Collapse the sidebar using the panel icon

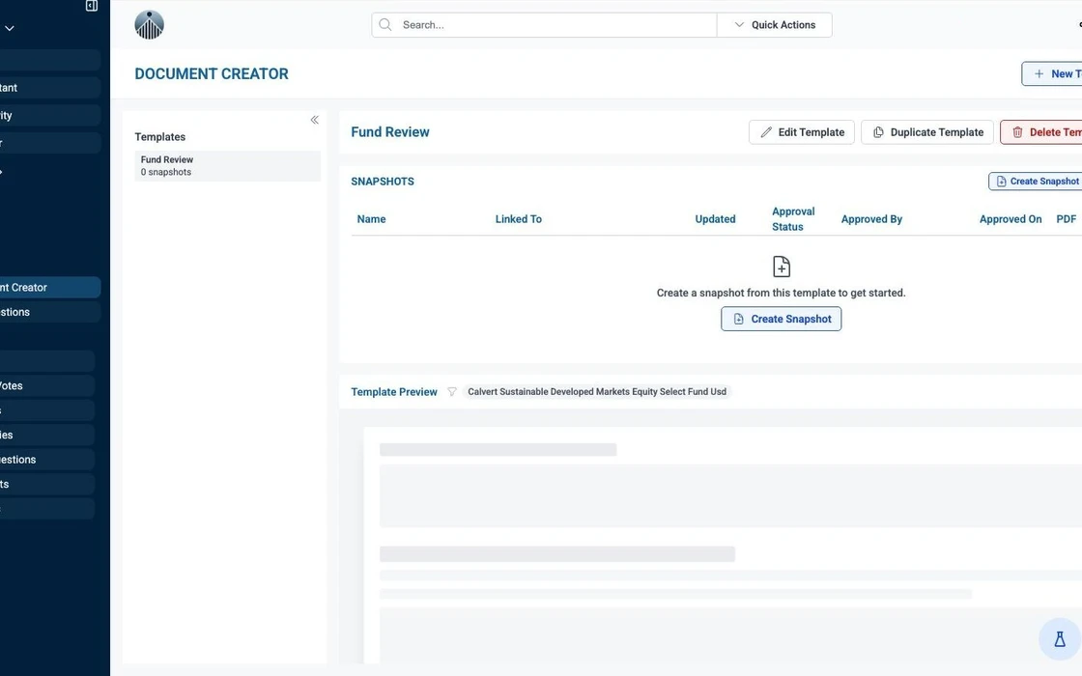coord(92,6)
